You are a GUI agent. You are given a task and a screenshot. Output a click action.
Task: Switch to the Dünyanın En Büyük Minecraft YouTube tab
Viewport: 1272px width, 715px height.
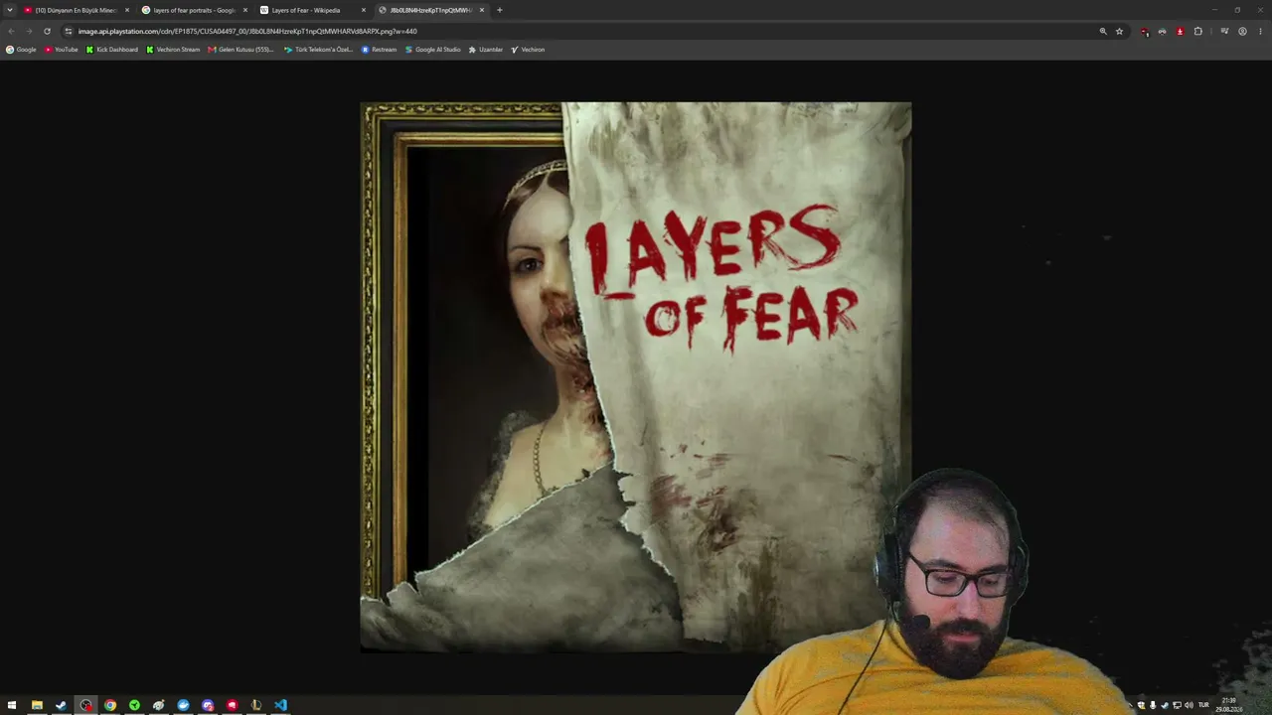76,10
